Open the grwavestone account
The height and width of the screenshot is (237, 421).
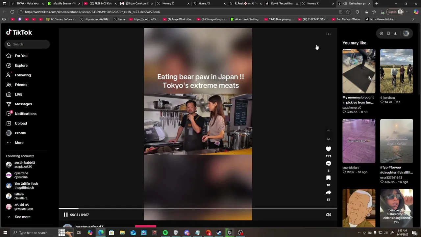(x=23, y=207)
